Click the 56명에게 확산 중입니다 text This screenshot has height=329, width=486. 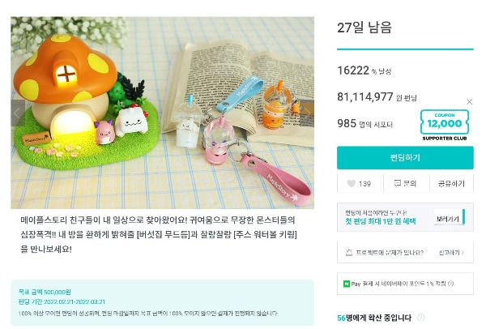(x=374, y=318)
